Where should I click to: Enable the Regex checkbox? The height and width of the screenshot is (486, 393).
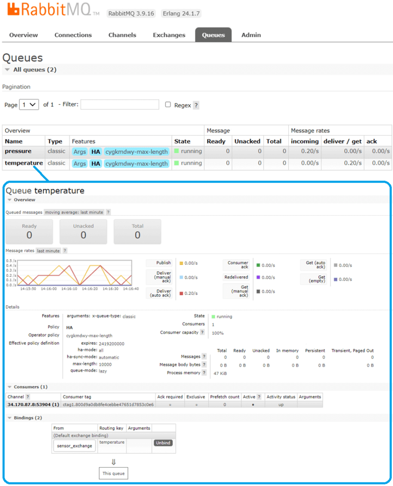point(168,104)
